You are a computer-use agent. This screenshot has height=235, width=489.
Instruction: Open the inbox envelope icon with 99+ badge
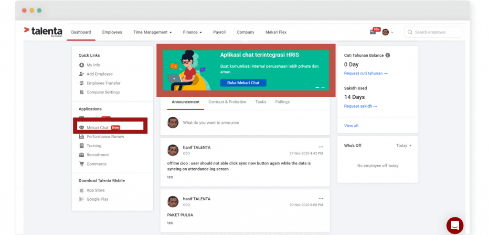(x=375, y=31)
